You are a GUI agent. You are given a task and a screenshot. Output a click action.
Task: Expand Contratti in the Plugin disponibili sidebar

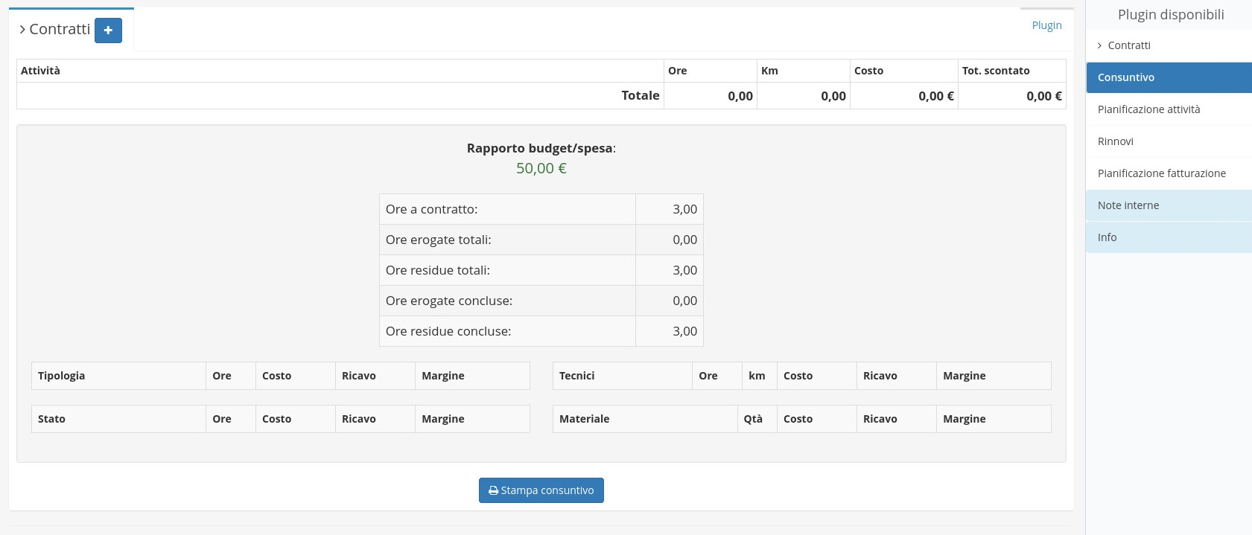tap(1128, 45)
